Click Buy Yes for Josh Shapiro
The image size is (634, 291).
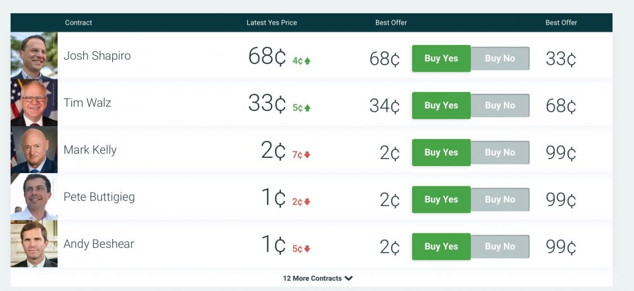coord(441,58)
